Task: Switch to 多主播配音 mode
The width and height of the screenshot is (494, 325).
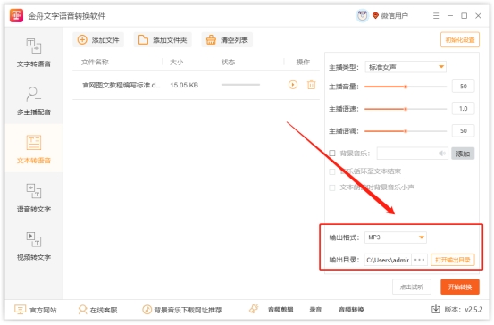Action: tap(34, 101)
